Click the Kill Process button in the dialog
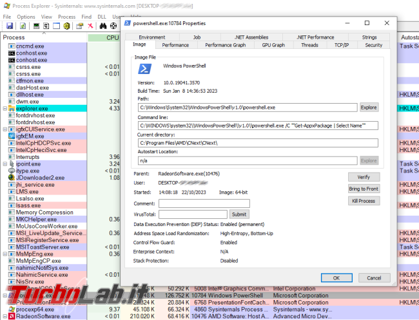The image size is (419, 320). click(x=364, y=201)
